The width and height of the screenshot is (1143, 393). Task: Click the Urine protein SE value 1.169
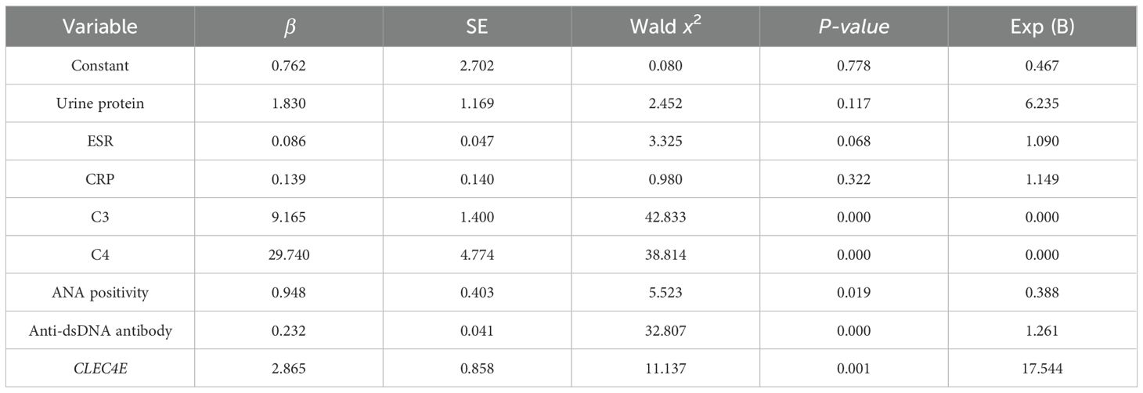(478, 104)
